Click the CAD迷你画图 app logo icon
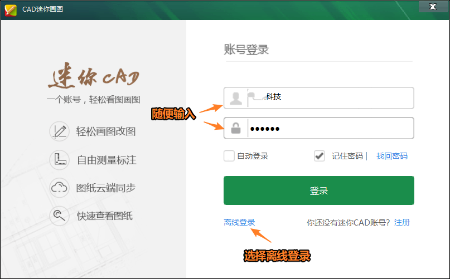Screen dimensions: 450x279 (11, 10)
